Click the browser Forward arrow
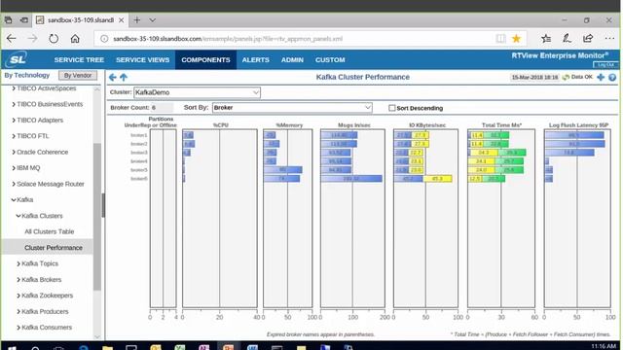 tap(32, 39)
